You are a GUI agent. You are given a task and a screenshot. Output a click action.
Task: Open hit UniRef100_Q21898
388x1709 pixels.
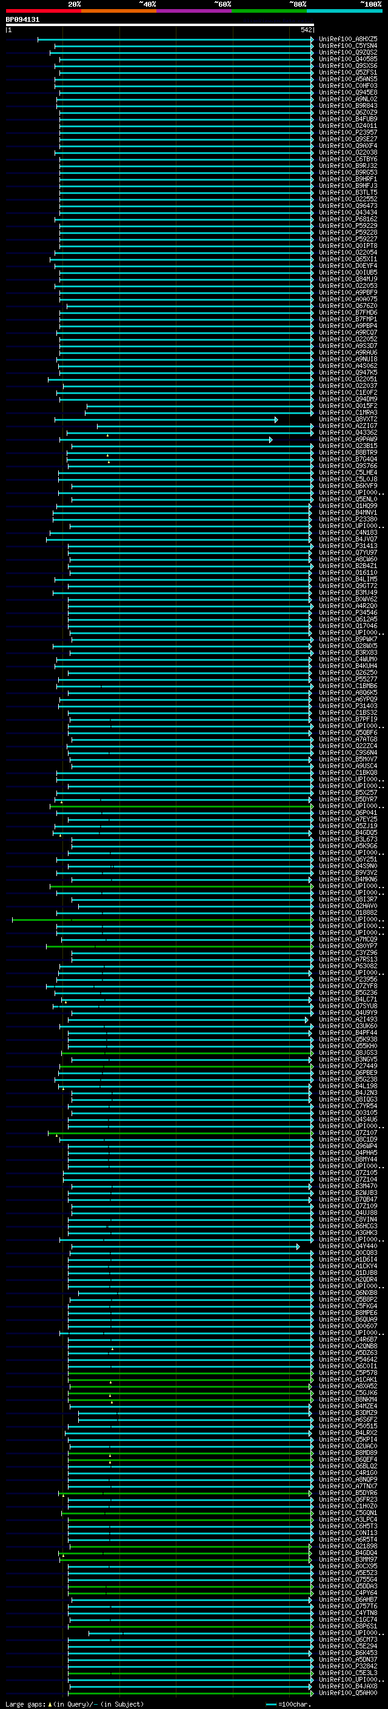pos(348,1547)
